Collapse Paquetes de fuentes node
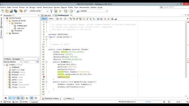 [7, 21]
